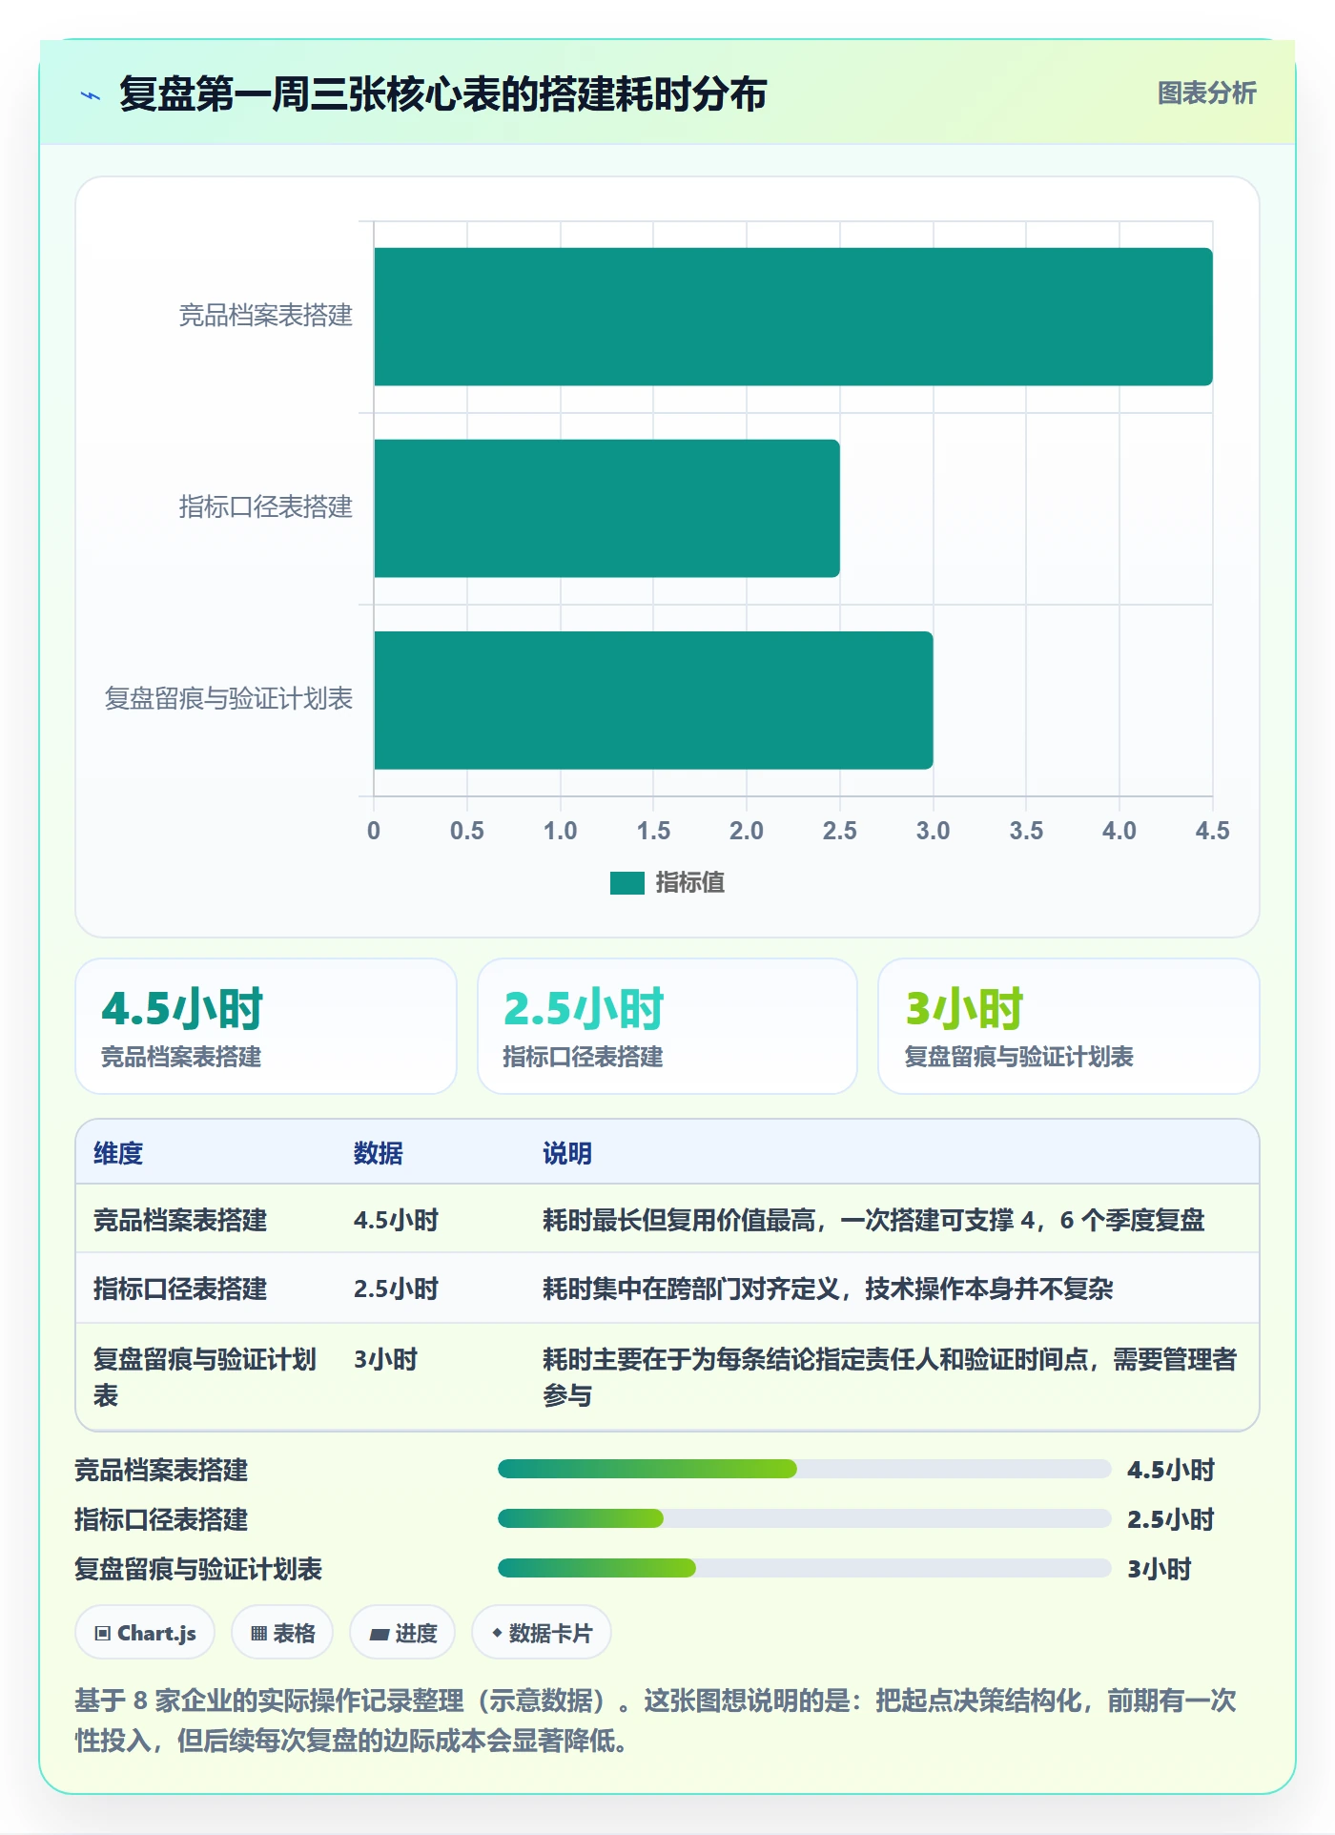
Task: Select the 进度 tag chip
Action: pyautogui.click(x=402, y=1633)
